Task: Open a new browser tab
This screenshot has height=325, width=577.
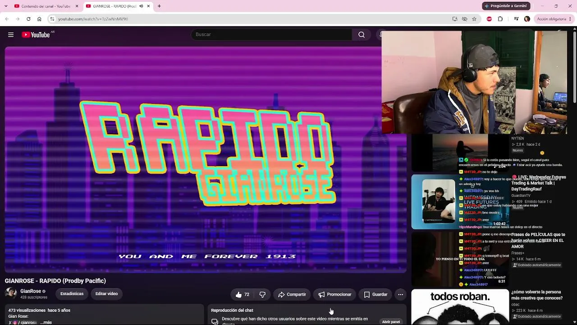Action: [x=159, y=6]
